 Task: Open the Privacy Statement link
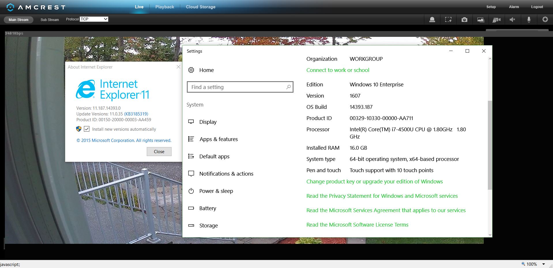(382, 196)
